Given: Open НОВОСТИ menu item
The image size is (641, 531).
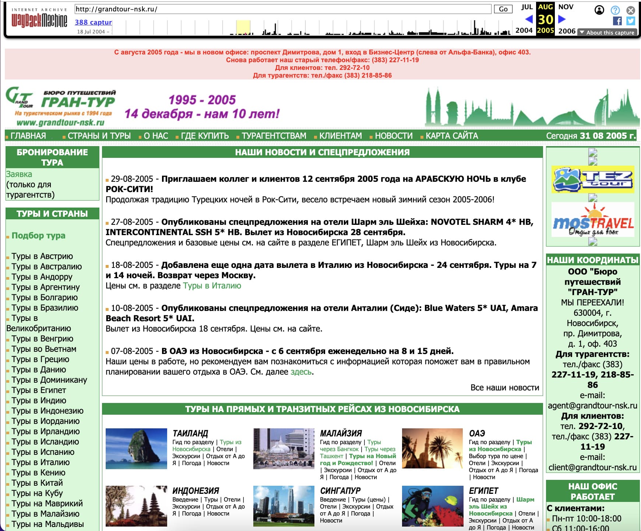Looking at the screenshot, I should point(394,136).
